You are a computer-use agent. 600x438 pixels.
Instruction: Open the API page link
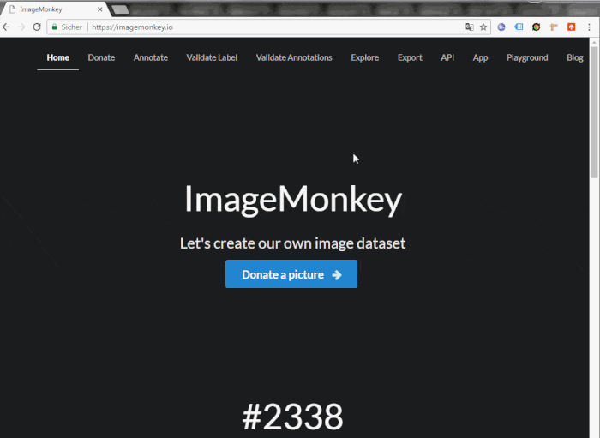(447, 57)
